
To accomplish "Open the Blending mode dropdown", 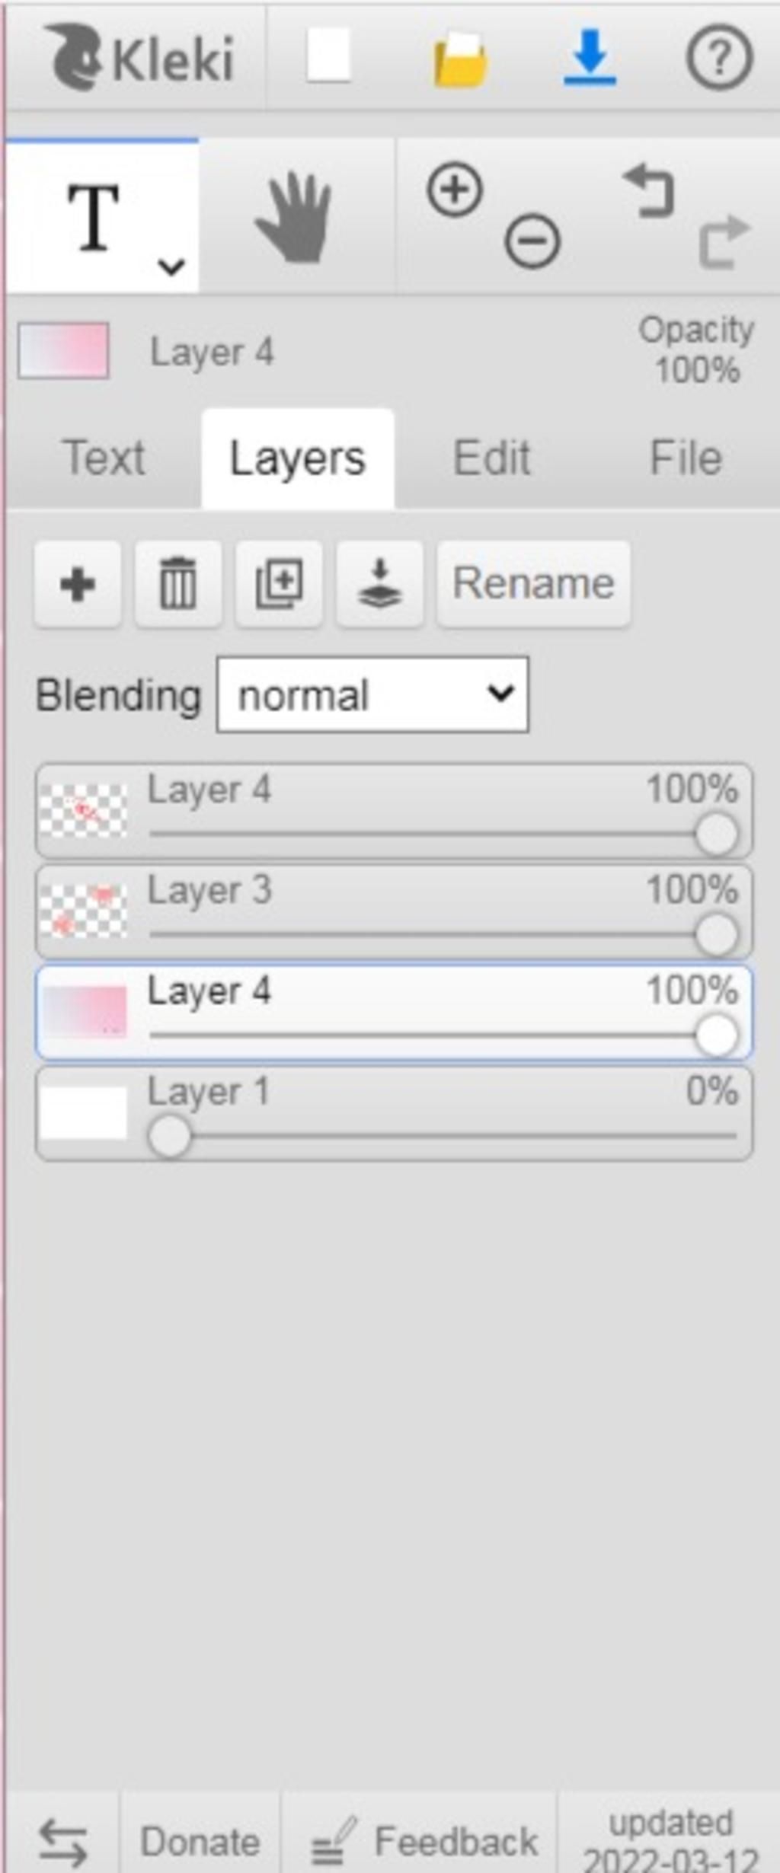I will pos(372,694).
